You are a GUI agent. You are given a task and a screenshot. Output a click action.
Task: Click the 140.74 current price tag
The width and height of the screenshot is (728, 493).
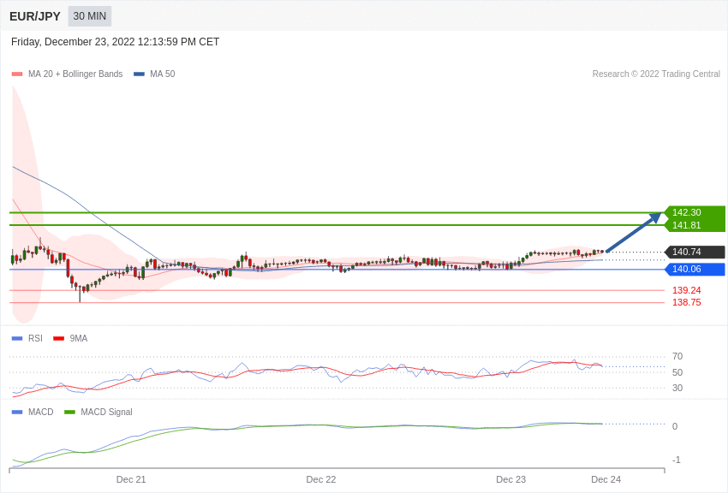pyautogui.click(x=694, y=252)
